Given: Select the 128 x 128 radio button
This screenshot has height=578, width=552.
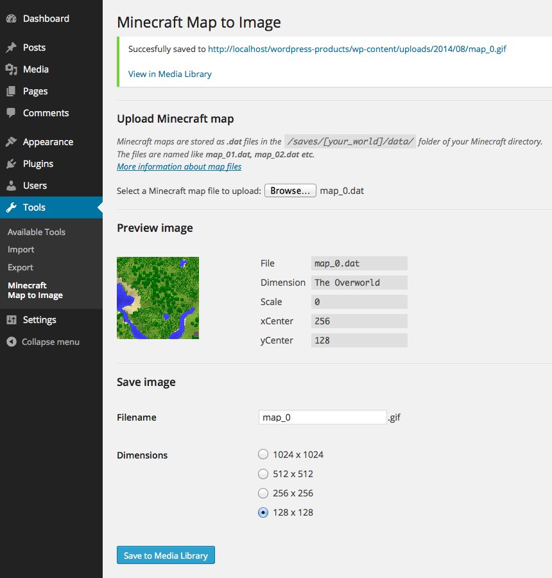Looking at the screenshot, I should pos(263,512).
